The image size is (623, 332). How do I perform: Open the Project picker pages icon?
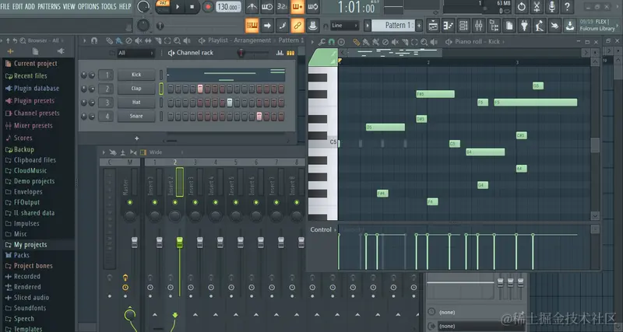coord(509,26)
